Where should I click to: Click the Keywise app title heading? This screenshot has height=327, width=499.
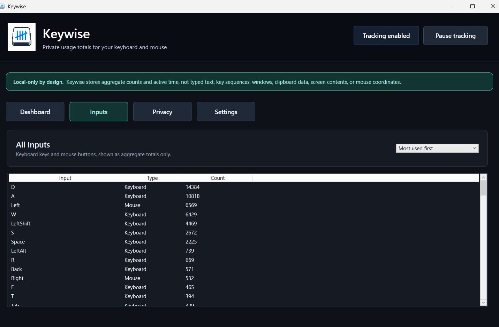coord(66,34)
